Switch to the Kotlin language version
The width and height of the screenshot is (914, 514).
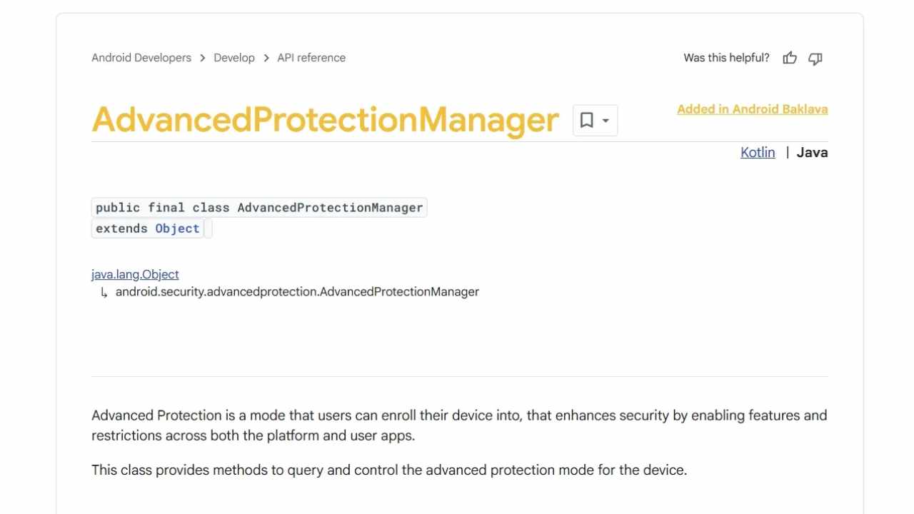point(758,152)
